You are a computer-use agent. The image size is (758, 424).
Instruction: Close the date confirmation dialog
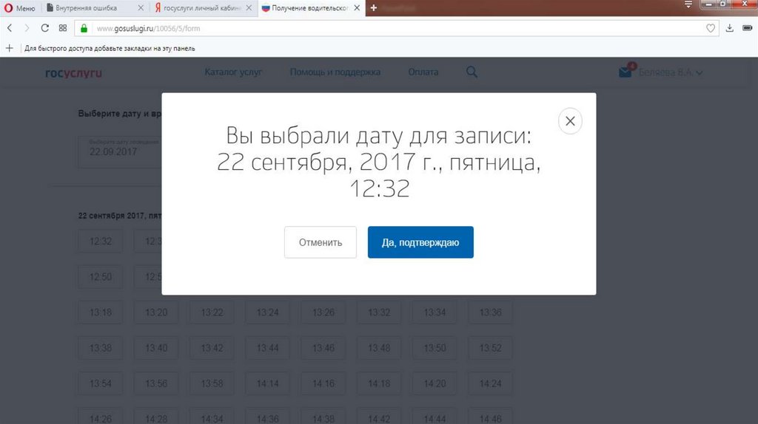[x=569, y=121]
